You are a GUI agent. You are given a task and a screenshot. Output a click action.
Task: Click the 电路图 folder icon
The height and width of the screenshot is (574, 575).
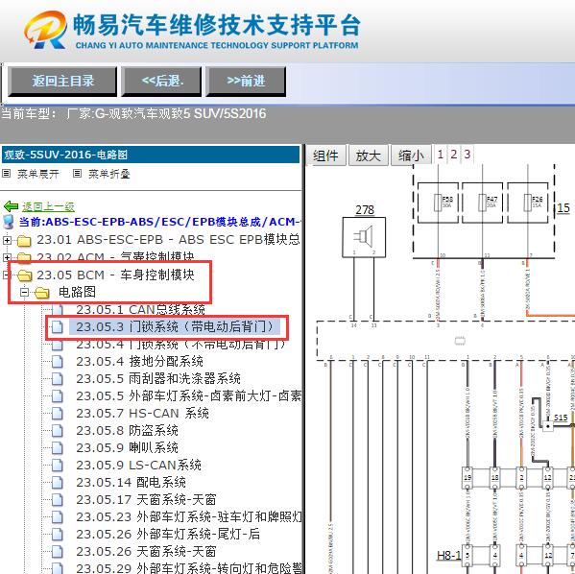pos(42,293)
